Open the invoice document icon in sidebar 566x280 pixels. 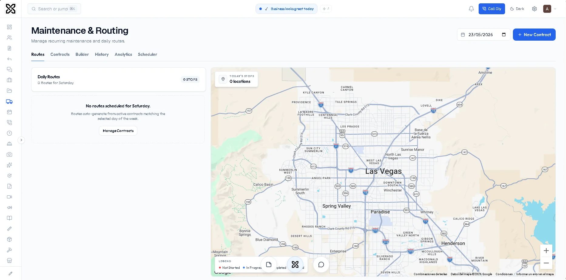pos(9,48)
